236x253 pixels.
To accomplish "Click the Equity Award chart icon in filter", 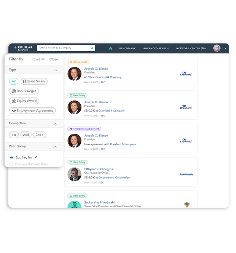I will (x=14, y=101).
